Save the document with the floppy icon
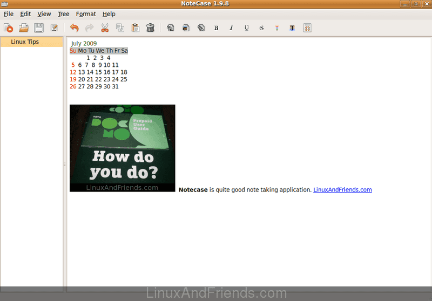432x301 pixels. [39, 28]
